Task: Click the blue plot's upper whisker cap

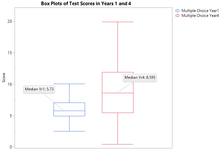Action: [69, 84]
